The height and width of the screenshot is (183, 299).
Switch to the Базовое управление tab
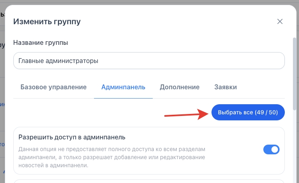pyautogui.click(x=53, y=87)
